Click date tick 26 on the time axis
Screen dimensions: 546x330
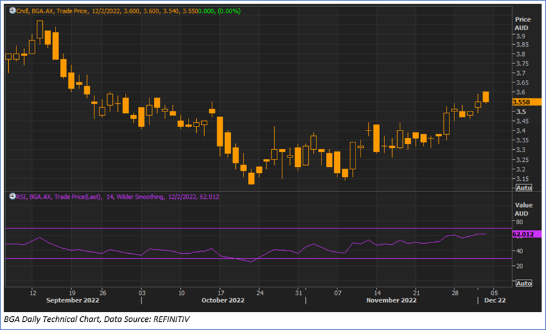102,292
